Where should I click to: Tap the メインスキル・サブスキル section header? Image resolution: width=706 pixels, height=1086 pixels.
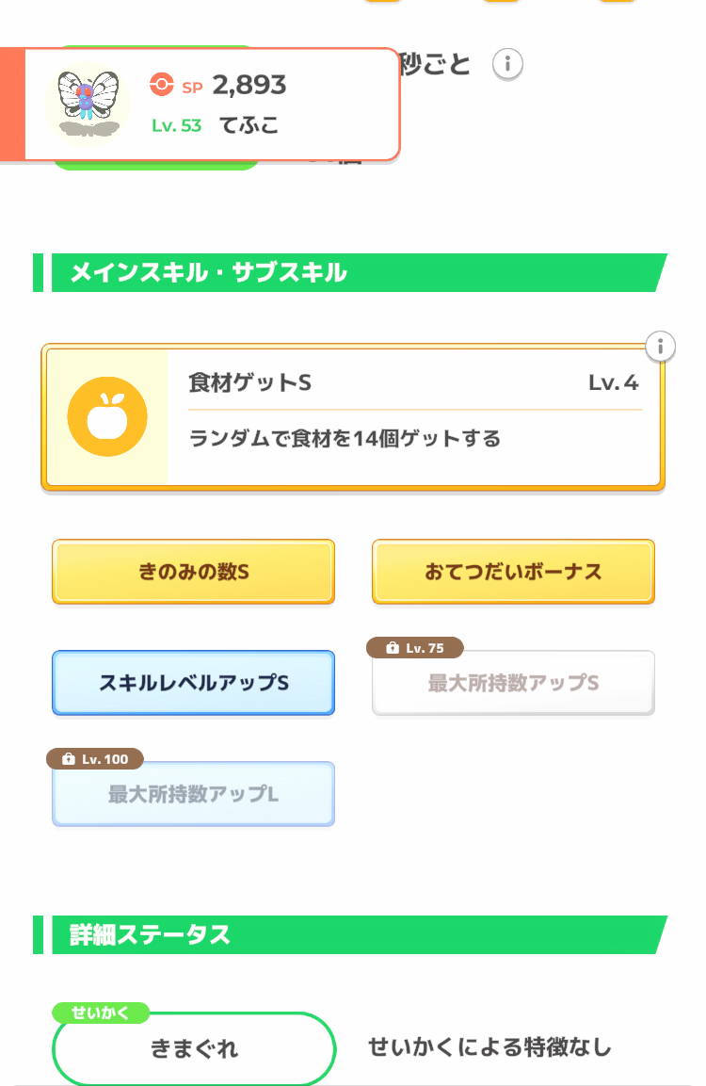point(209,273)
